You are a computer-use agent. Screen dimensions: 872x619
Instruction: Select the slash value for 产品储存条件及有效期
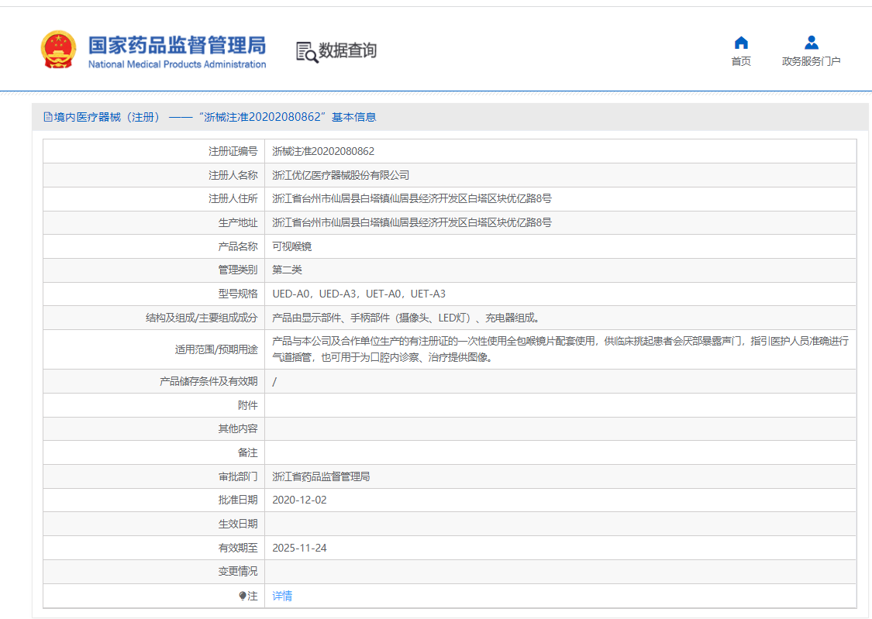pyautogui.click(x=274, y=381)
